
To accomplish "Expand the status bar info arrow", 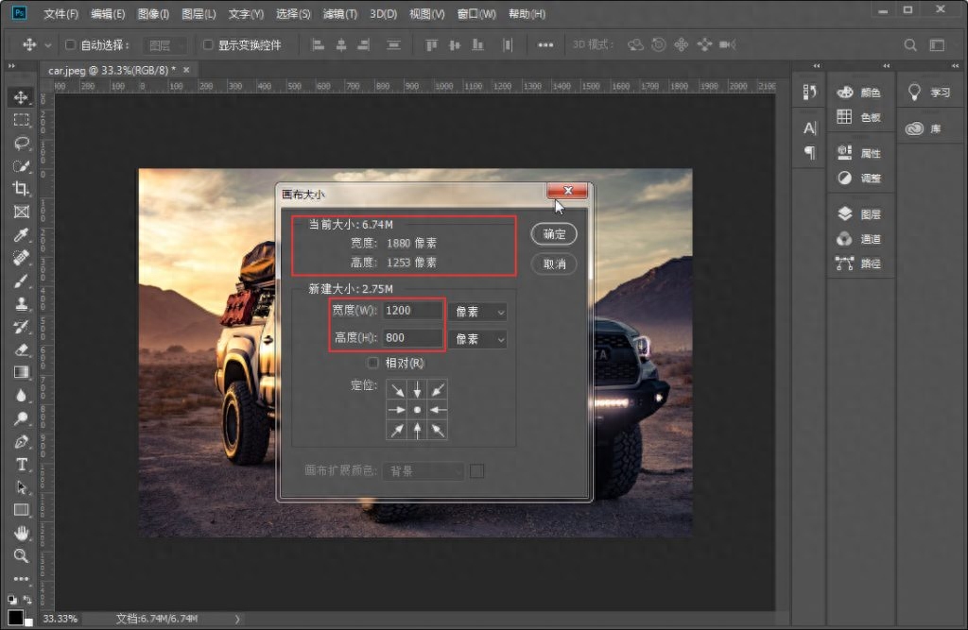I will 237,619.
